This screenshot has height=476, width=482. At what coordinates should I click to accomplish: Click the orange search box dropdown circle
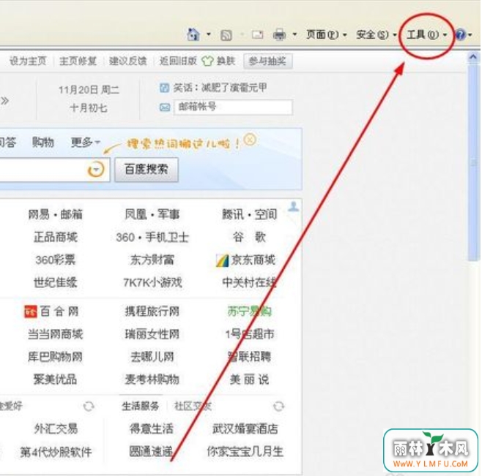[x=96, y=170]
